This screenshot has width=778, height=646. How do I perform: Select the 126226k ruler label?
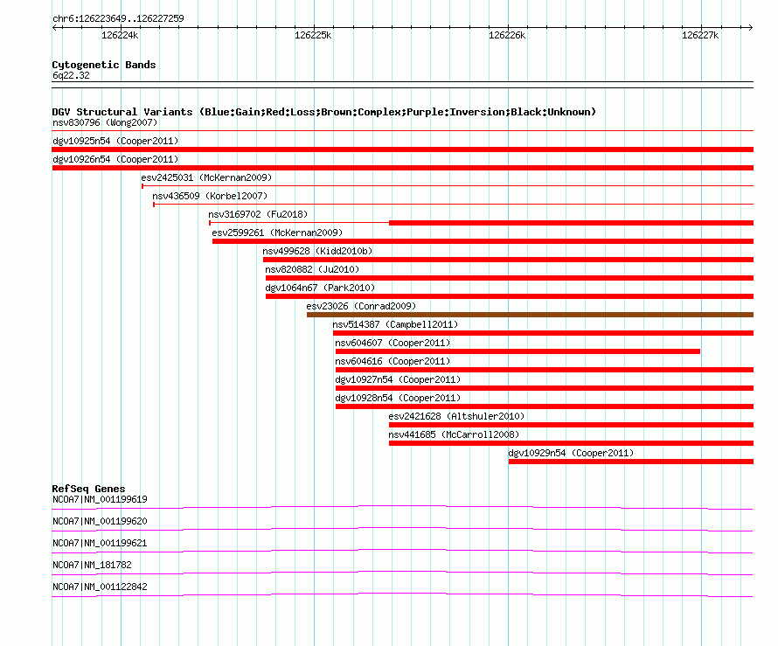click(507, 35)
